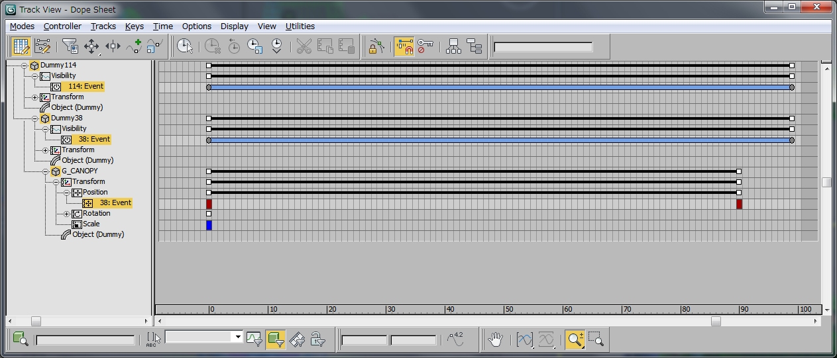Image resolution: width=837 pixels, height=358 pixels.
Task: Open the Controller menu
Action: 62,26
